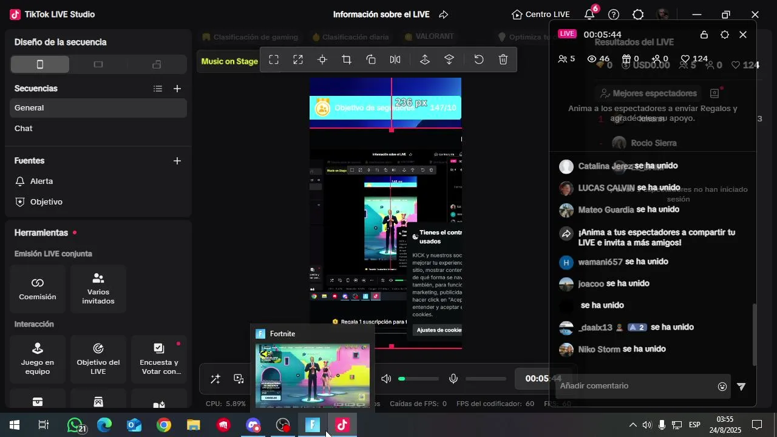Open the emoji picker in the comment box

tap(722, 387)
